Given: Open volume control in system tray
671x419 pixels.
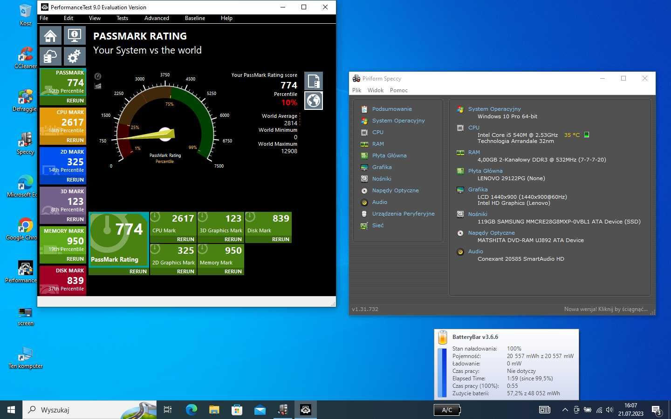Looking at the screenshot, I should [609, 410].
